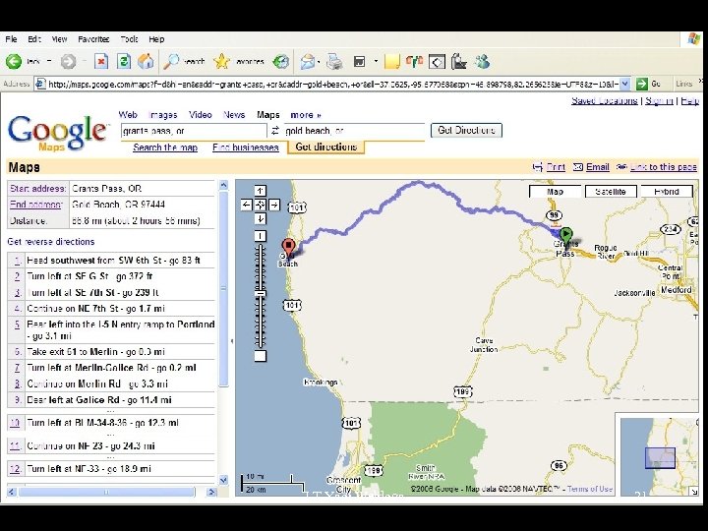Open address bar dropdown arrow

click(x=625, y=84)
